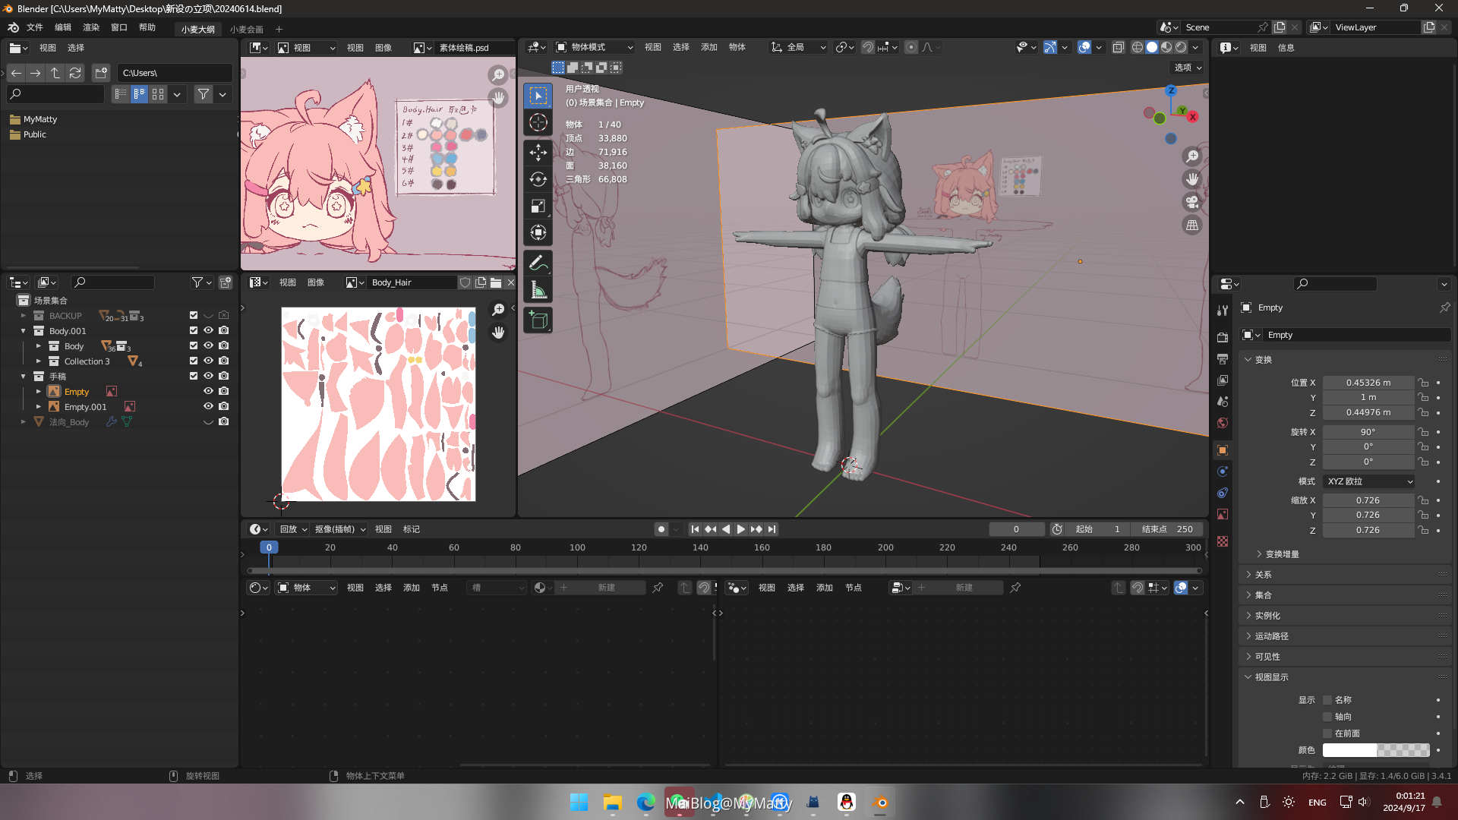Enable the 在前面 display checkbox
Viewport: 1458px width, 820px height.
point(1327,733)
